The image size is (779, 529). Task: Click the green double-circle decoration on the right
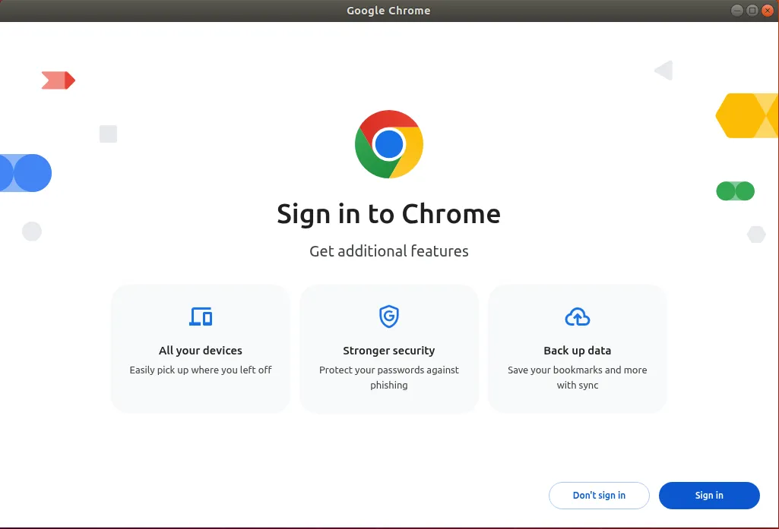(735, 191)
